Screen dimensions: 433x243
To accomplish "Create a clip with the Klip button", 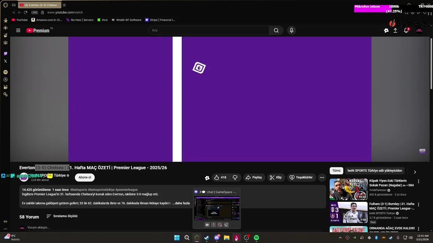I will [x=276, y=178].
